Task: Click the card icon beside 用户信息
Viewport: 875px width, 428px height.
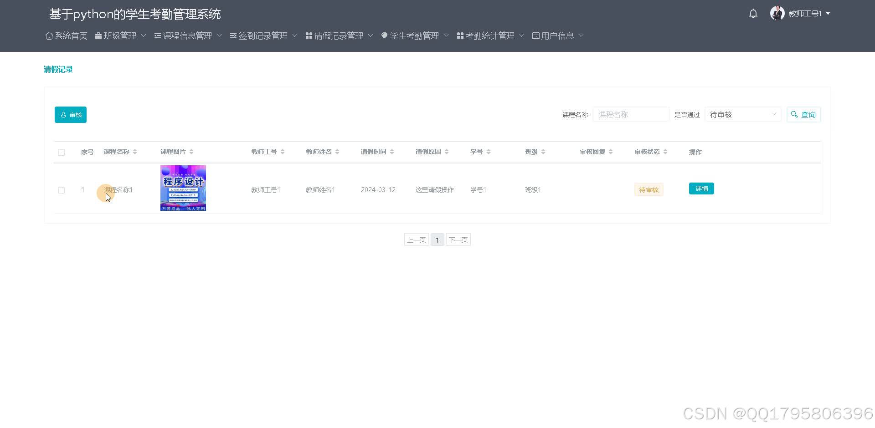Action: [x=536, y=36]
